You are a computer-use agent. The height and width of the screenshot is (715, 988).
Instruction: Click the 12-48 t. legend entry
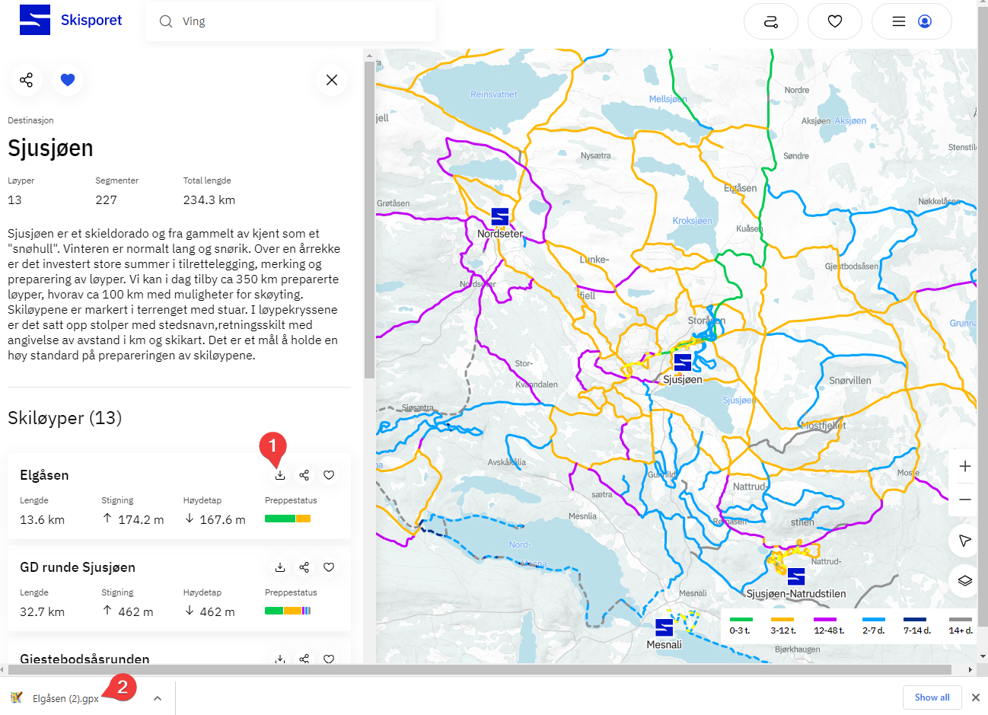click(829, 625)
